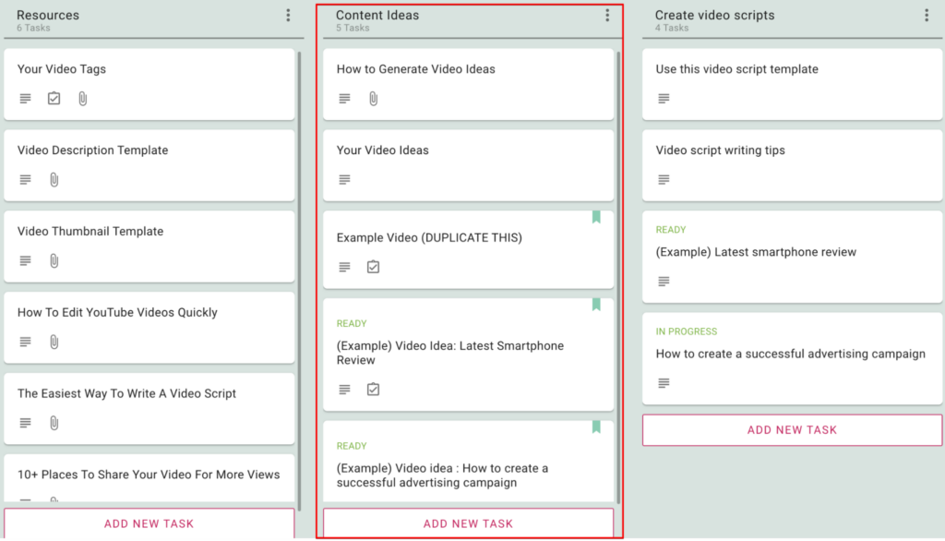Click description icon on (Example) Latest smartphone review card
The image size is (945, 541).
click(x=664, y=281)
